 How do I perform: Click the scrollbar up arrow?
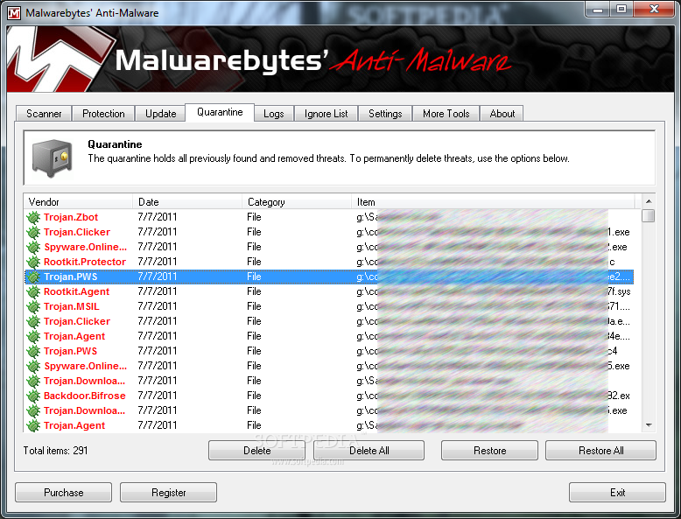pyautogui.click(x=649, y=201)
